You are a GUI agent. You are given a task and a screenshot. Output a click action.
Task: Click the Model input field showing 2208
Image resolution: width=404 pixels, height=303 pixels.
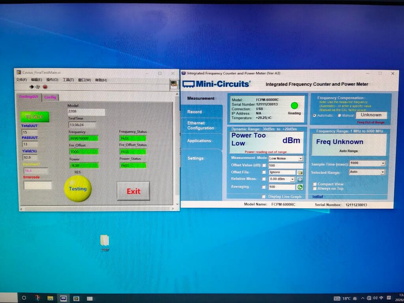(86, 112)
